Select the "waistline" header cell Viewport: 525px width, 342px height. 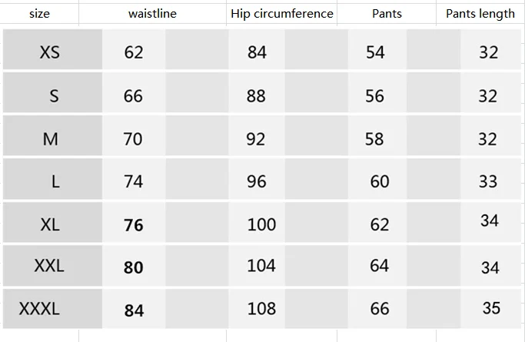[152, 14]
